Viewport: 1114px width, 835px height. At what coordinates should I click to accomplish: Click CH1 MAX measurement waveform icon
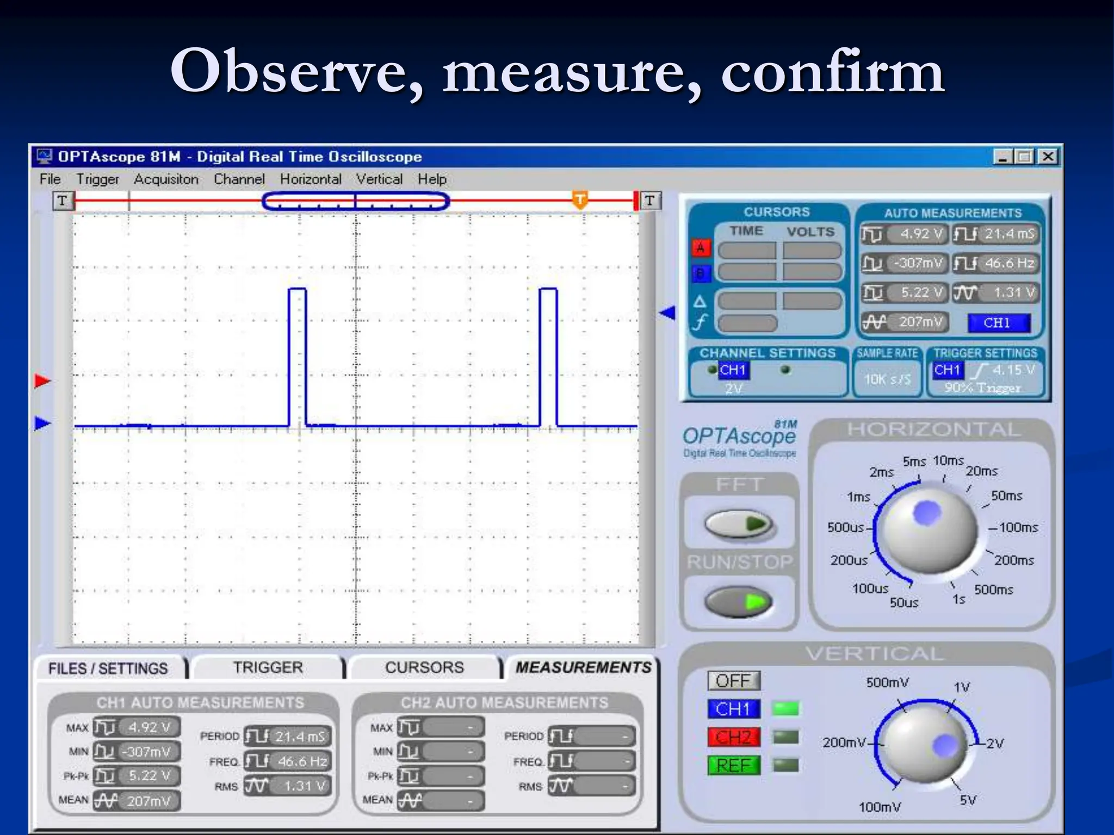104,727
